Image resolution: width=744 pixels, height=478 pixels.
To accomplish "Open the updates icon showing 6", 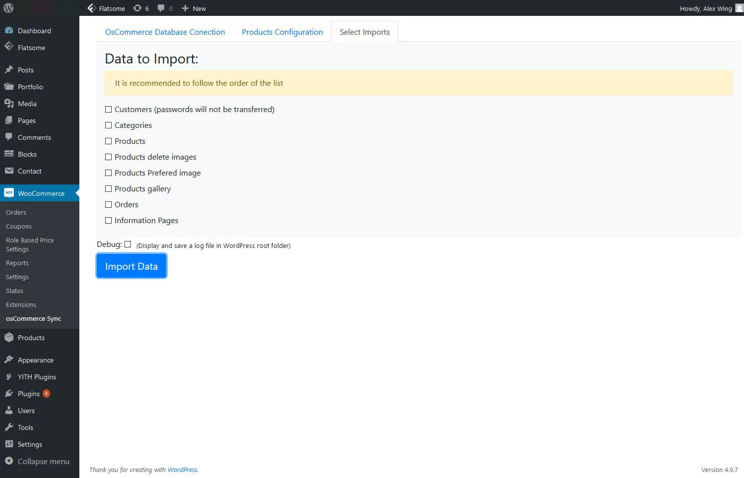I will (x=137, y=8).
